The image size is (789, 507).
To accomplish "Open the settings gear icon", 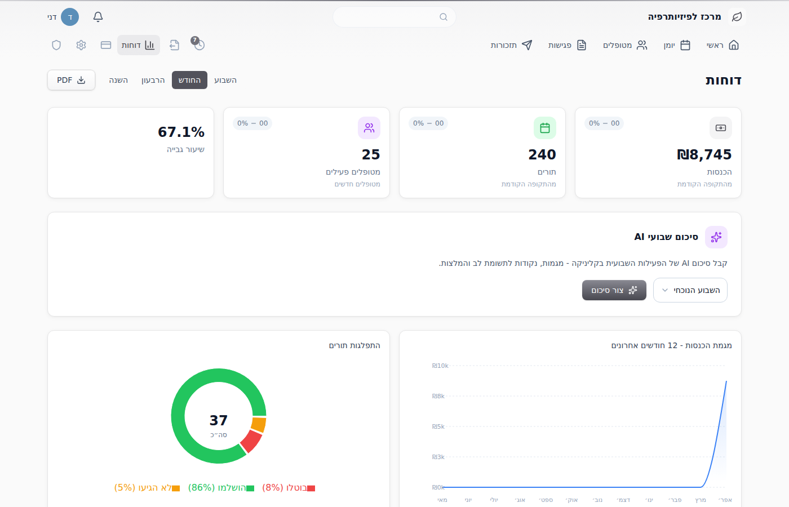I will (x=81, y=45).
